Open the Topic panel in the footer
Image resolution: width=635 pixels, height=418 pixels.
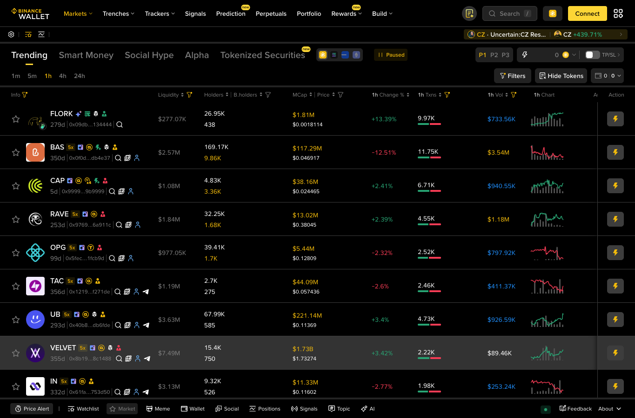coord(339,409)
